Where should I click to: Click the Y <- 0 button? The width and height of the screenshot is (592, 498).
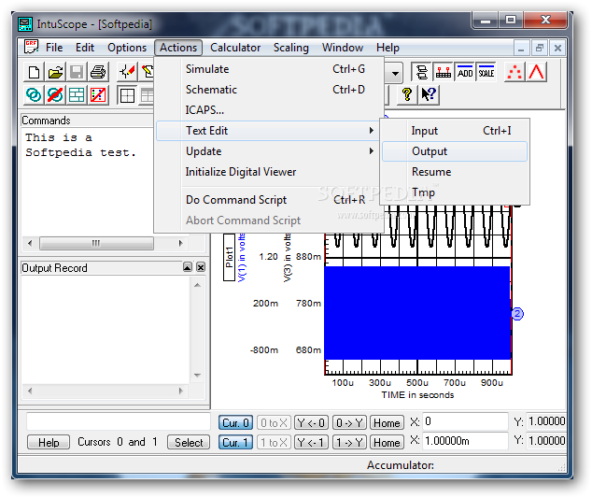(x=311, y=422)
